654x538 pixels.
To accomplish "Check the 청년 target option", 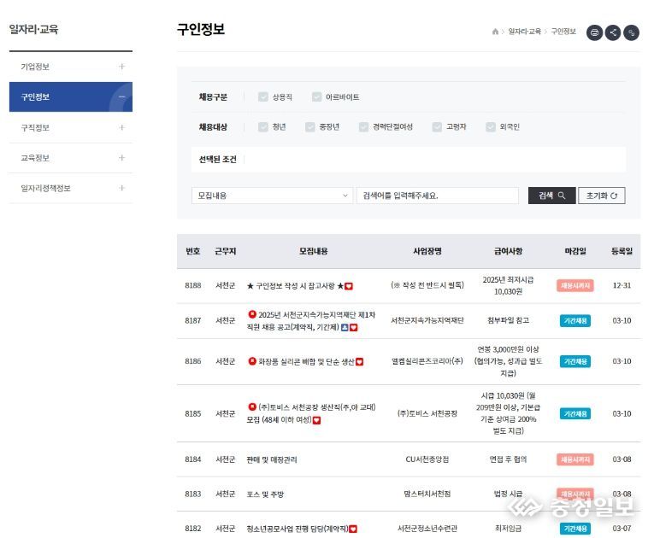I will (263, 126).
